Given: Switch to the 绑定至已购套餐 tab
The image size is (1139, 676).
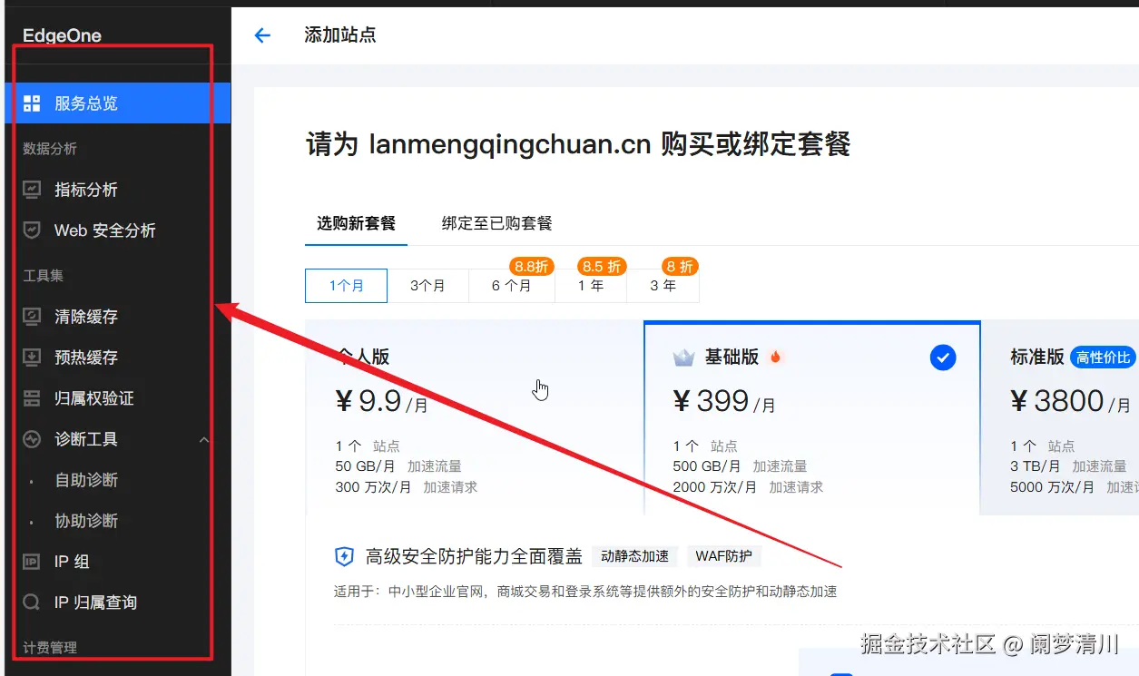Looking at the screenshot, I should click(497, 223).
